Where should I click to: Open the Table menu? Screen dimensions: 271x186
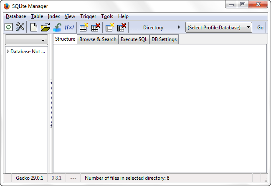pos(37,16)
